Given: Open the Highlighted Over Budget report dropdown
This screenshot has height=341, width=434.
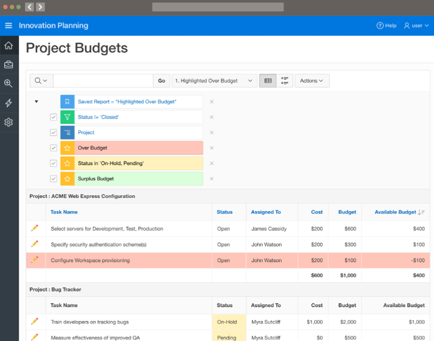Looking at the screenshot, I should coord(214,81).
